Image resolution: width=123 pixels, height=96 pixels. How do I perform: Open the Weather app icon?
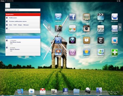tap(86, 52)
